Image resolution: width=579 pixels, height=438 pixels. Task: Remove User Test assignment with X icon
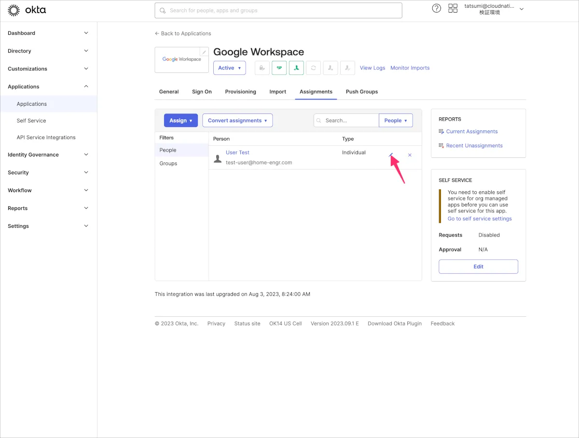pyautogui.click(x=410, y=155)
